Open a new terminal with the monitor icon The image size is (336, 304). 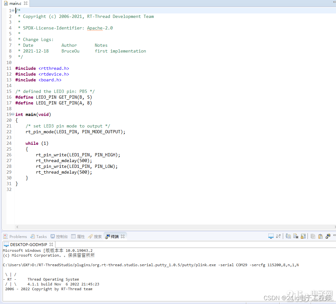pyautogui.click(x=271, y=236)
